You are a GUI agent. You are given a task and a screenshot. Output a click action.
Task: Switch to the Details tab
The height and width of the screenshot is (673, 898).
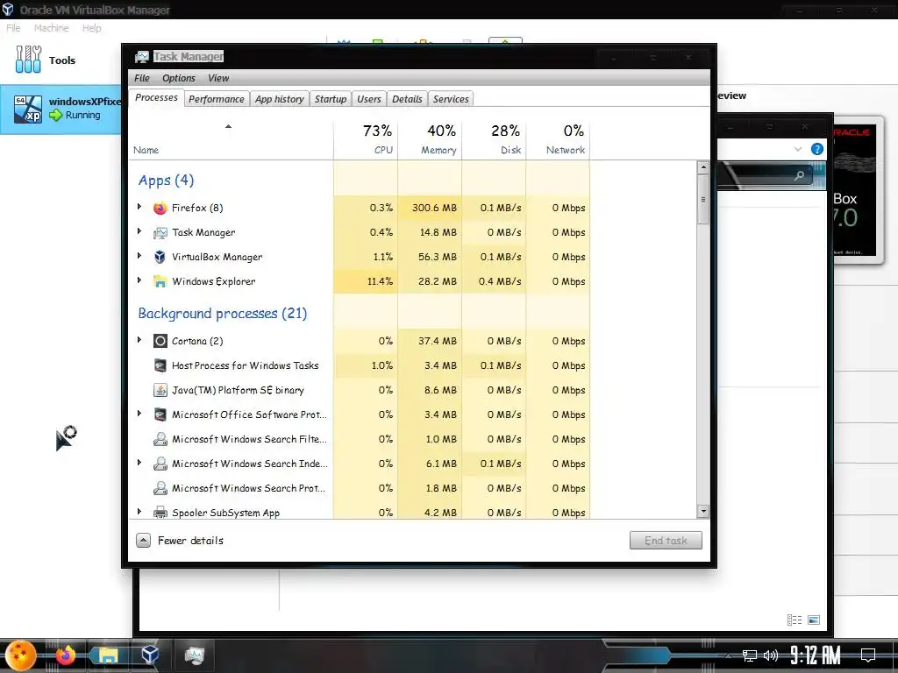click(407, 99)
